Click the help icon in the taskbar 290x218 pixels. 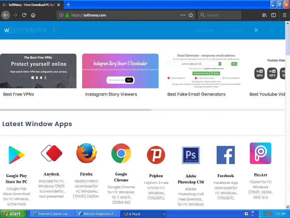246,214
